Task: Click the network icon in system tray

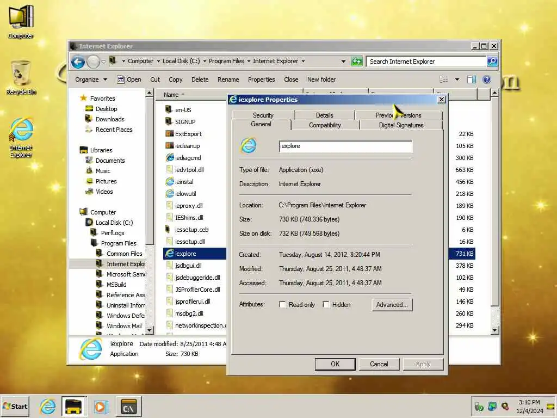Action: click(x=492, y=406)
